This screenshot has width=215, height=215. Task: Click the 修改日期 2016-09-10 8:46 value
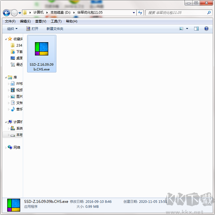[x=98, y=202]
